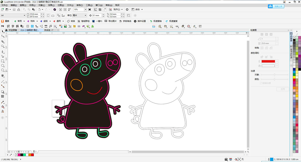
Task: Click the 转曲 convert to curves button
Action: coord(71,21)
